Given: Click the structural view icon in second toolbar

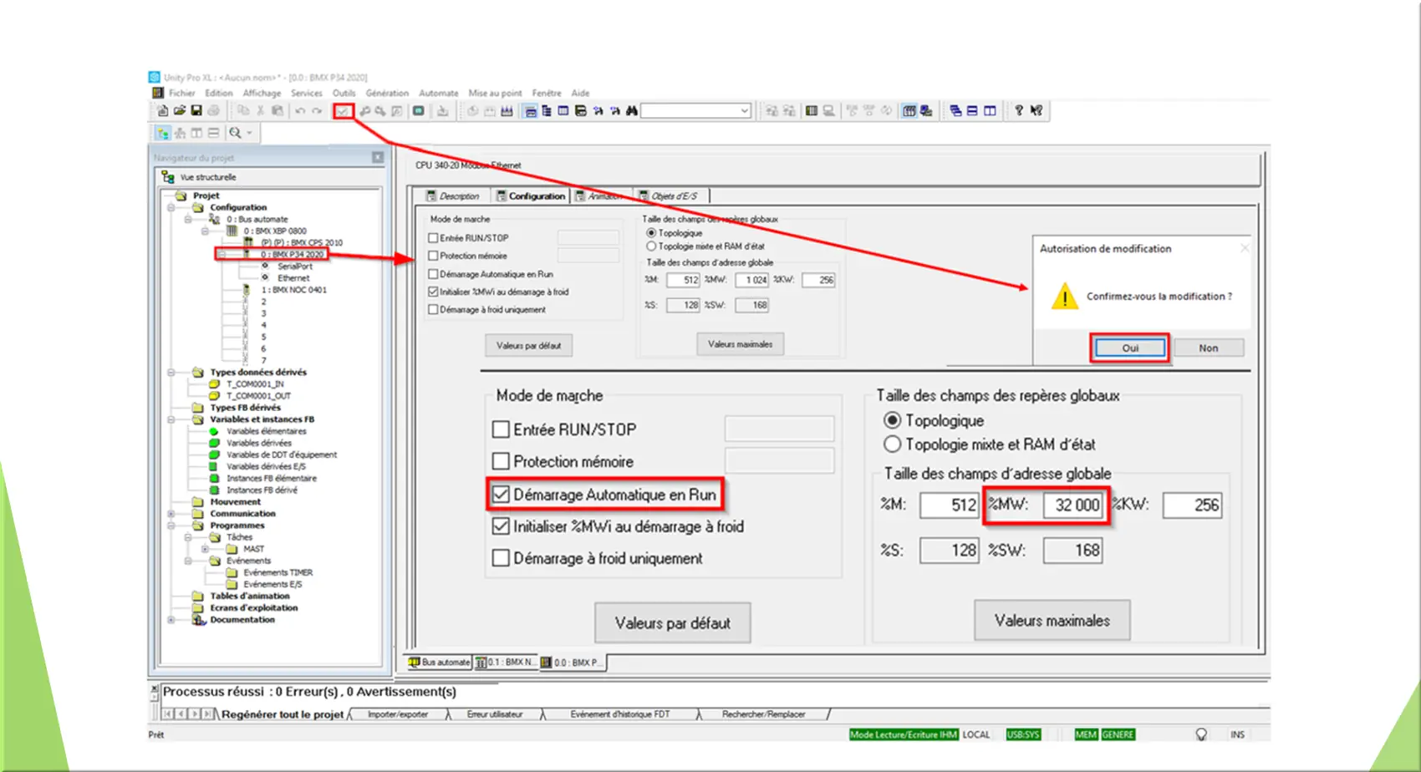Looking at the screenshot, I should point(163,133).
